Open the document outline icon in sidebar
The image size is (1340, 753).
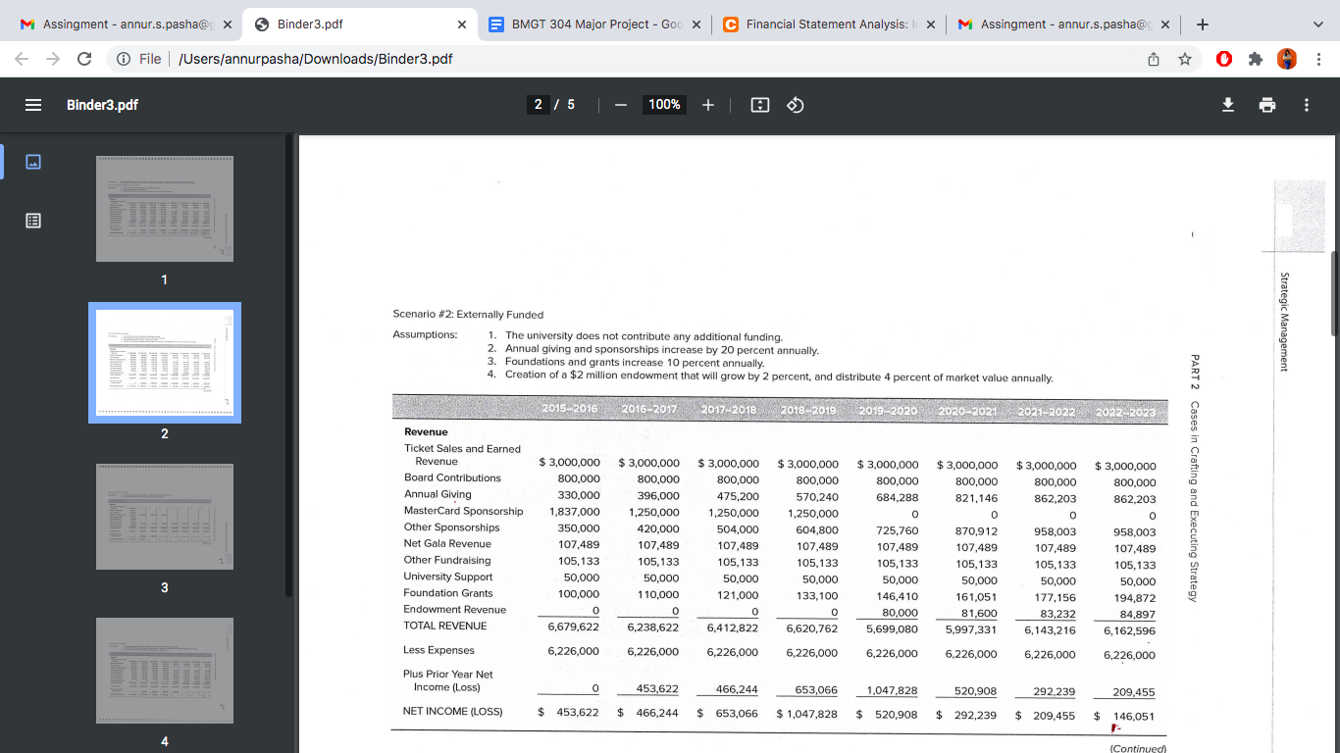[32, 221]
